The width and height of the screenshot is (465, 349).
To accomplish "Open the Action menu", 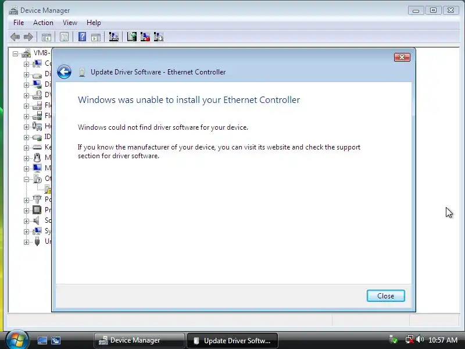I will (43, 23).
